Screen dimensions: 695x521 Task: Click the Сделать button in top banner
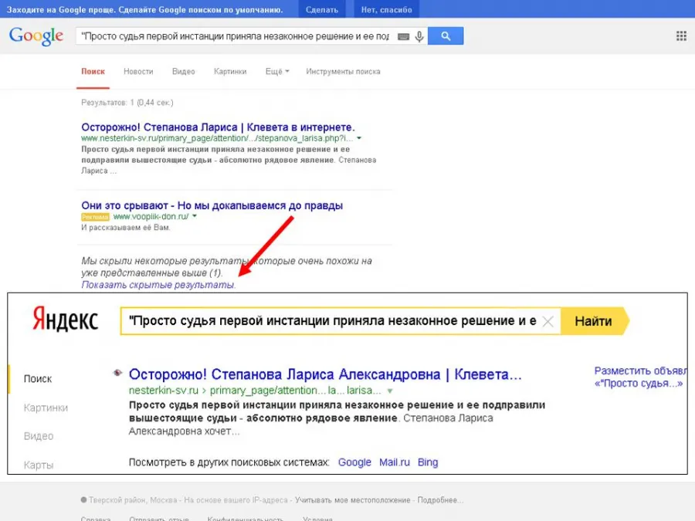pyautogui.click(x=322, y=9)
